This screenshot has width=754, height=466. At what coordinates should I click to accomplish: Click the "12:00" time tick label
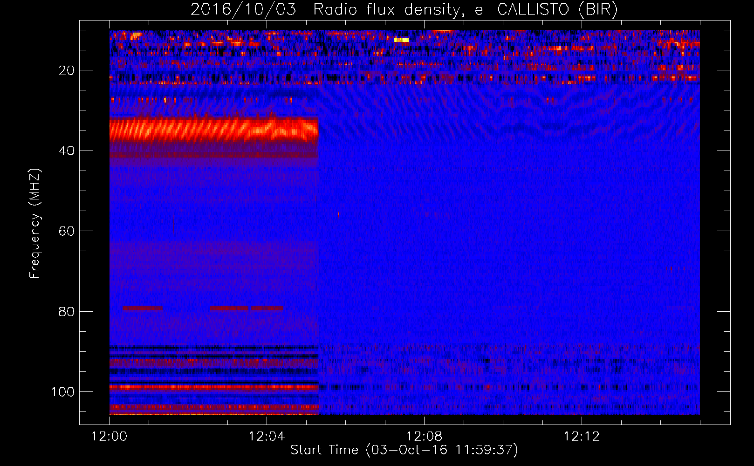click(x=110, y=437)
